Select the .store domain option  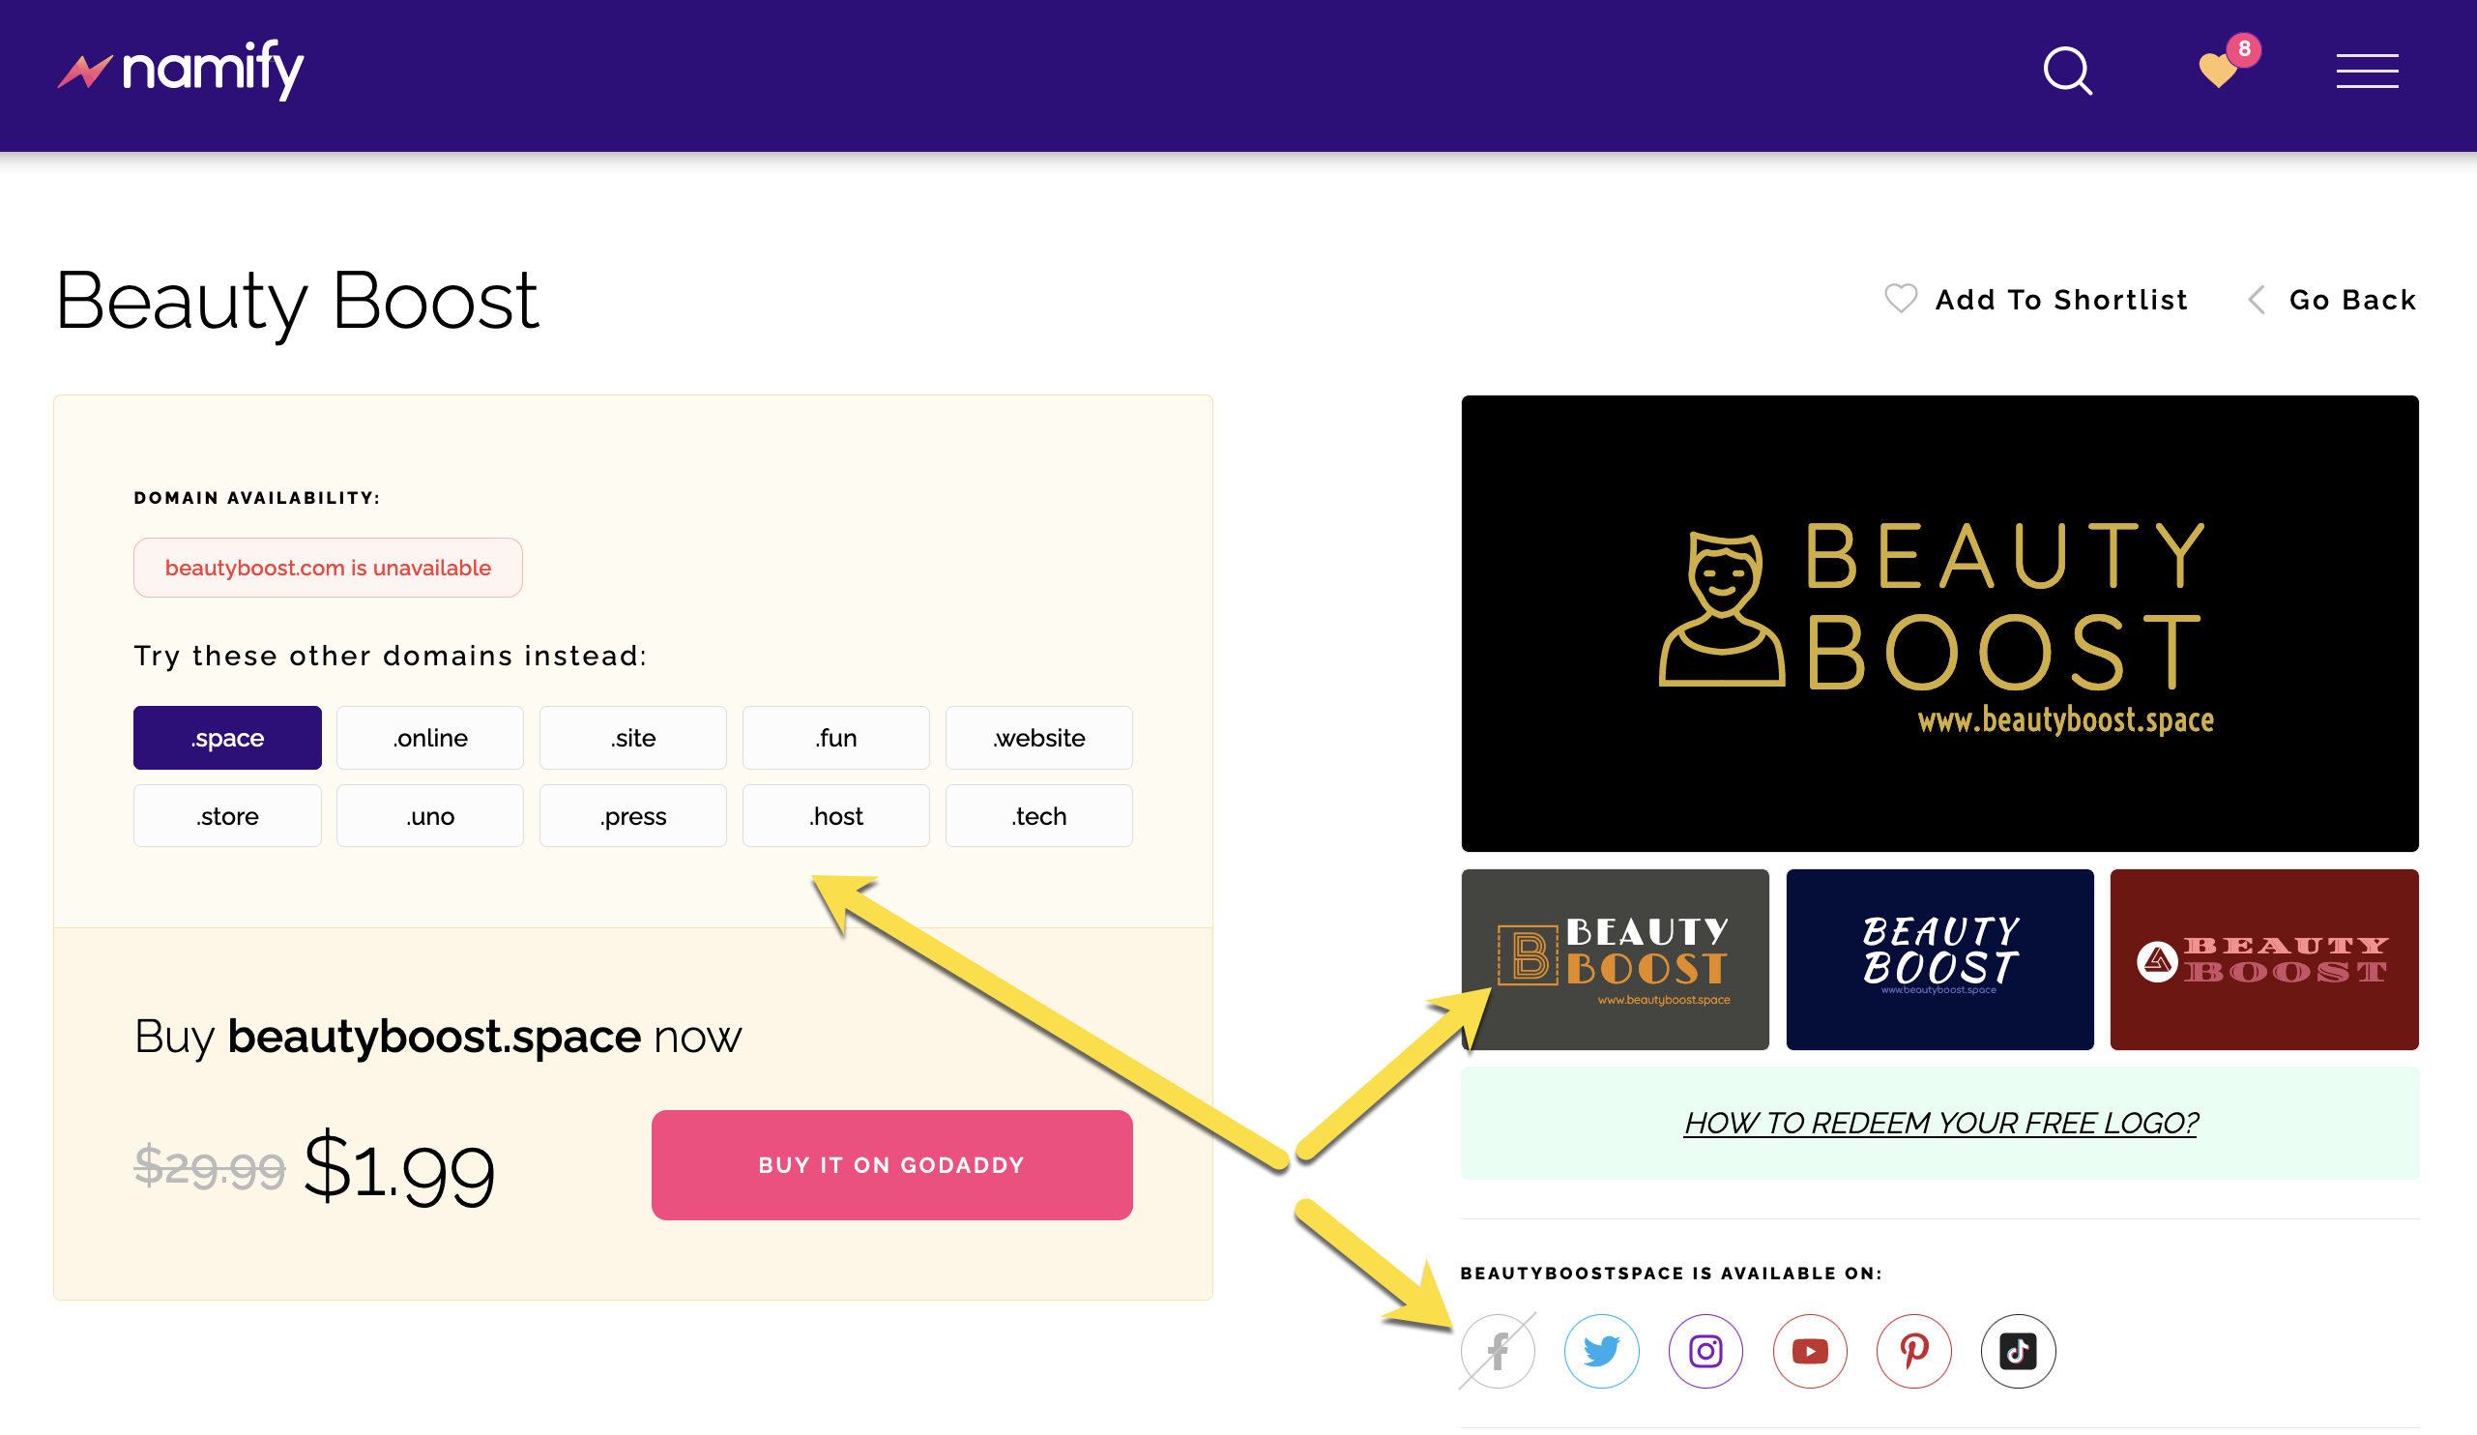point(227,816)
